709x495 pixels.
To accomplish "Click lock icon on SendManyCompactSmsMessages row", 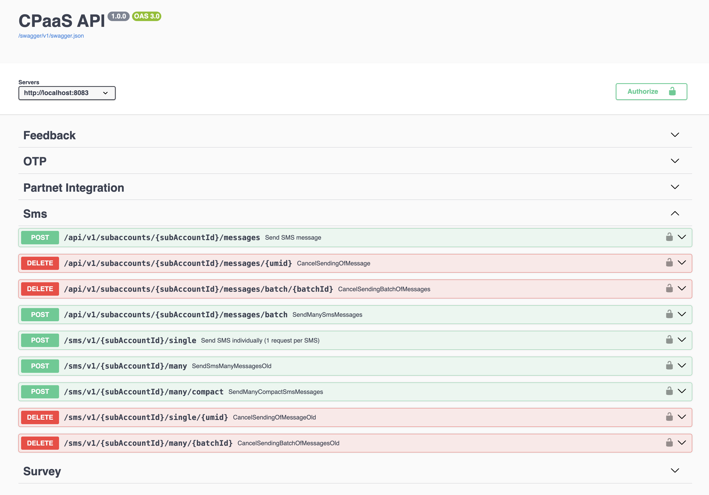I will pos(669,391).
